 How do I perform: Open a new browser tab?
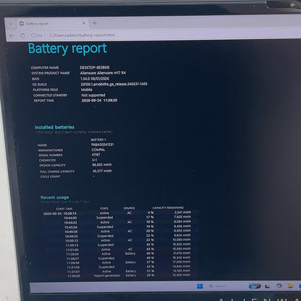(x=95, y=23)
